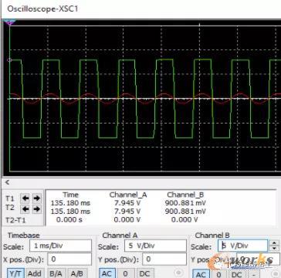Switch timebase mode to Add

pyautogui.click(x=35, y=273)
